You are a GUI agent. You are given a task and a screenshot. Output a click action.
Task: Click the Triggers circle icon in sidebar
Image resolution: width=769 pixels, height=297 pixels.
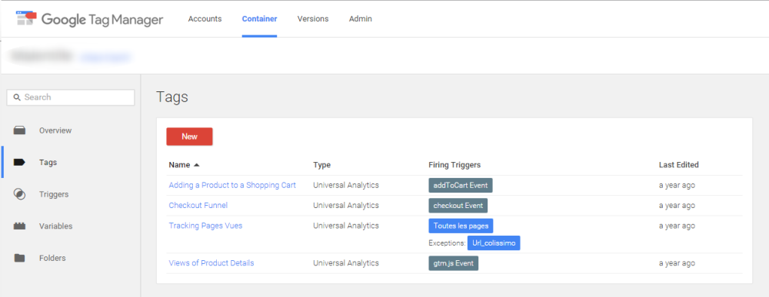pyautogui.click(x=20, y=194)
